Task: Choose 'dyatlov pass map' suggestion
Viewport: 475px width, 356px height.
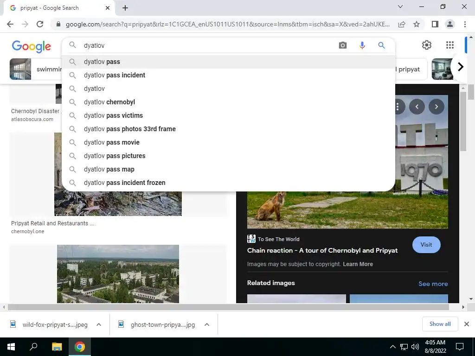Action: (x=228, y=169)
